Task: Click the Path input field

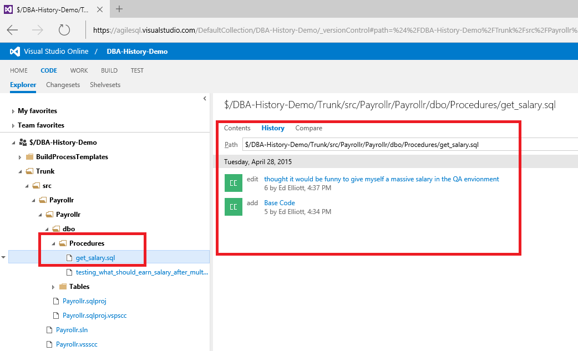Action: click(x=410, y=144)
